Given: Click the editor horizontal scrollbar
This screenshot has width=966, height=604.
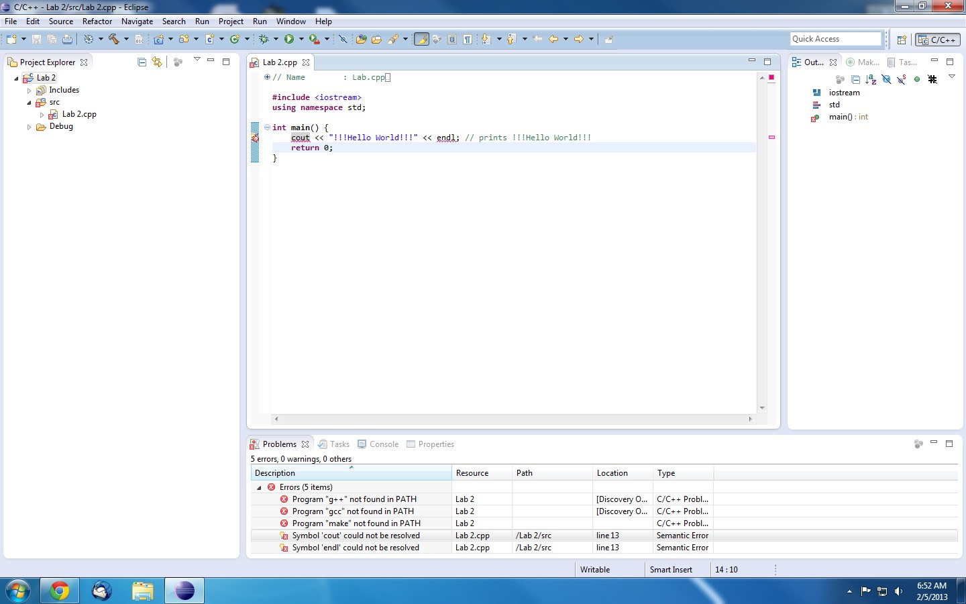Looking at the screenshot, I should click(513, 419).
